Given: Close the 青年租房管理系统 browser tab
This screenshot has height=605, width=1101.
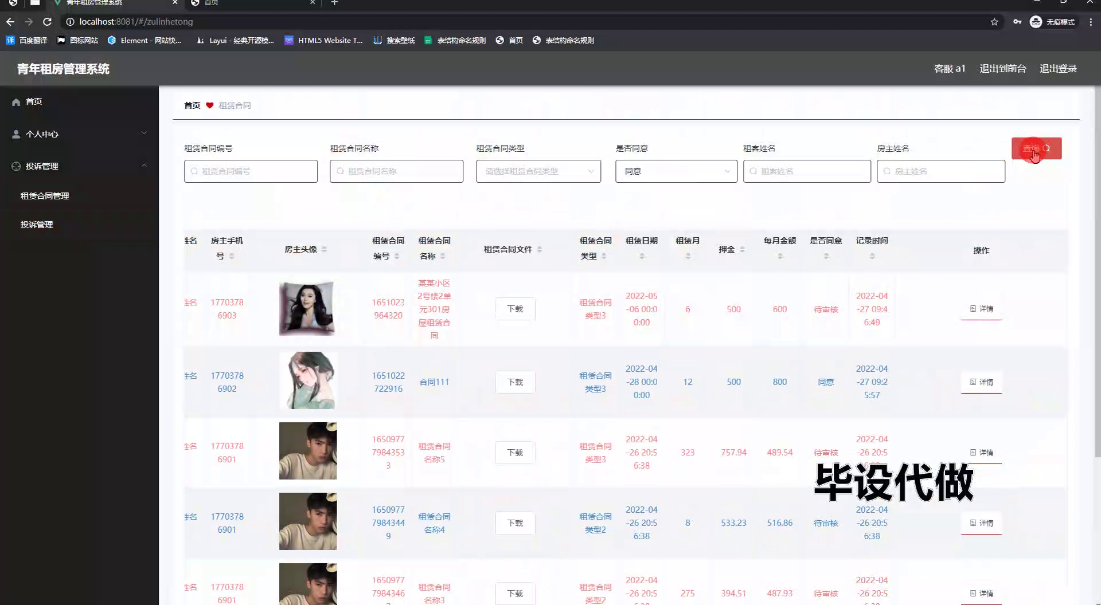Looking at the screenshot, I should (x=175, y=3).
